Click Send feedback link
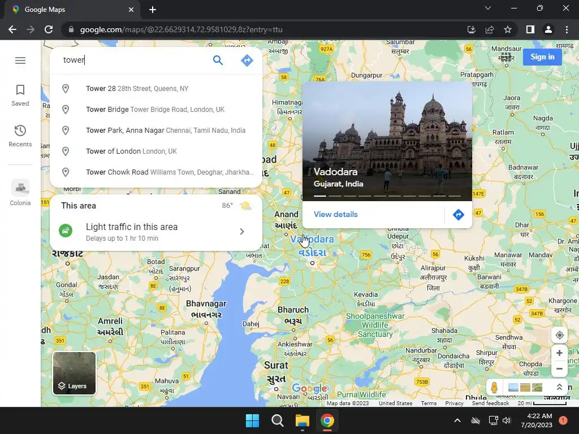This screenshot has height=434, width=579. point(490,403)
